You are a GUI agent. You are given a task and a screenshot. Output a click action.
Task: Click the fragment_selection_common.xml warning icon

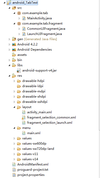tap(24, 117)
